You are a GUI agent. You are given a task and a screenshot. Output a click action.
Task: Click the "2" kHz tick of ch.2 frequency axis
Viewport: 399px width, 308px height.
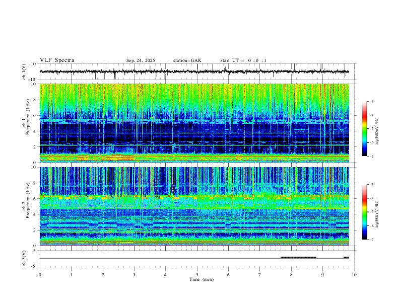pyautogui.click(x=35, y=230)
